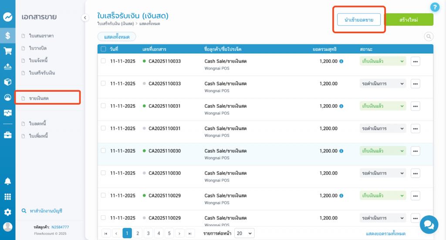
Task: Open the shopping cart purchases icon
Action: (x=7, y=51)
